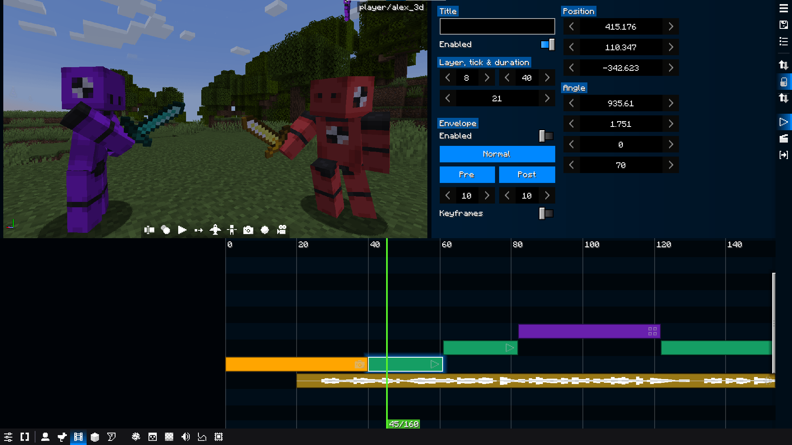792x445 pixels.
Task: Click the player/alex_3d label
Action: [x=391, y=7]
